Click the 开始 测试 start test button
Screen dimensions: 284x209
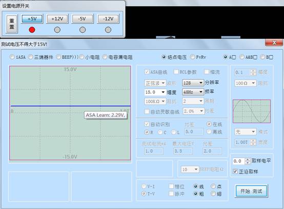[251, 191]
